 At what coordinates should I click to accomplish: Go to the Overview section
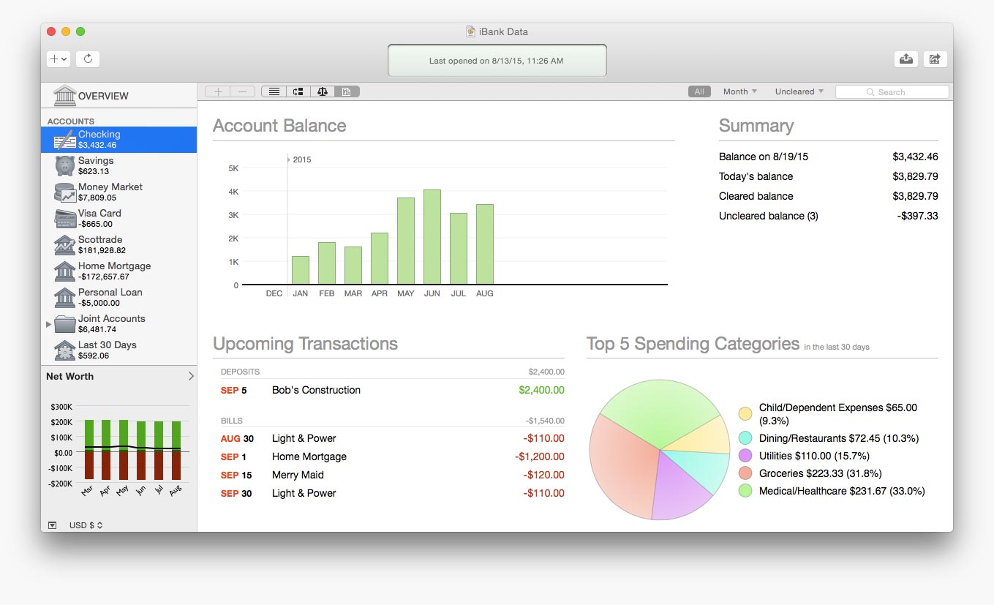(x=102, y=96)
